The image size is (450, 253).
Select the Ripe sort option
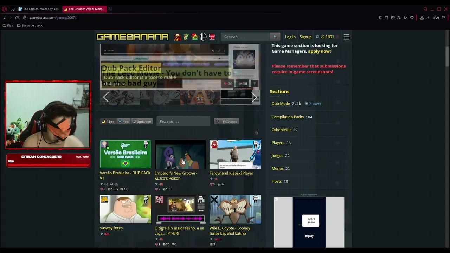108,122
